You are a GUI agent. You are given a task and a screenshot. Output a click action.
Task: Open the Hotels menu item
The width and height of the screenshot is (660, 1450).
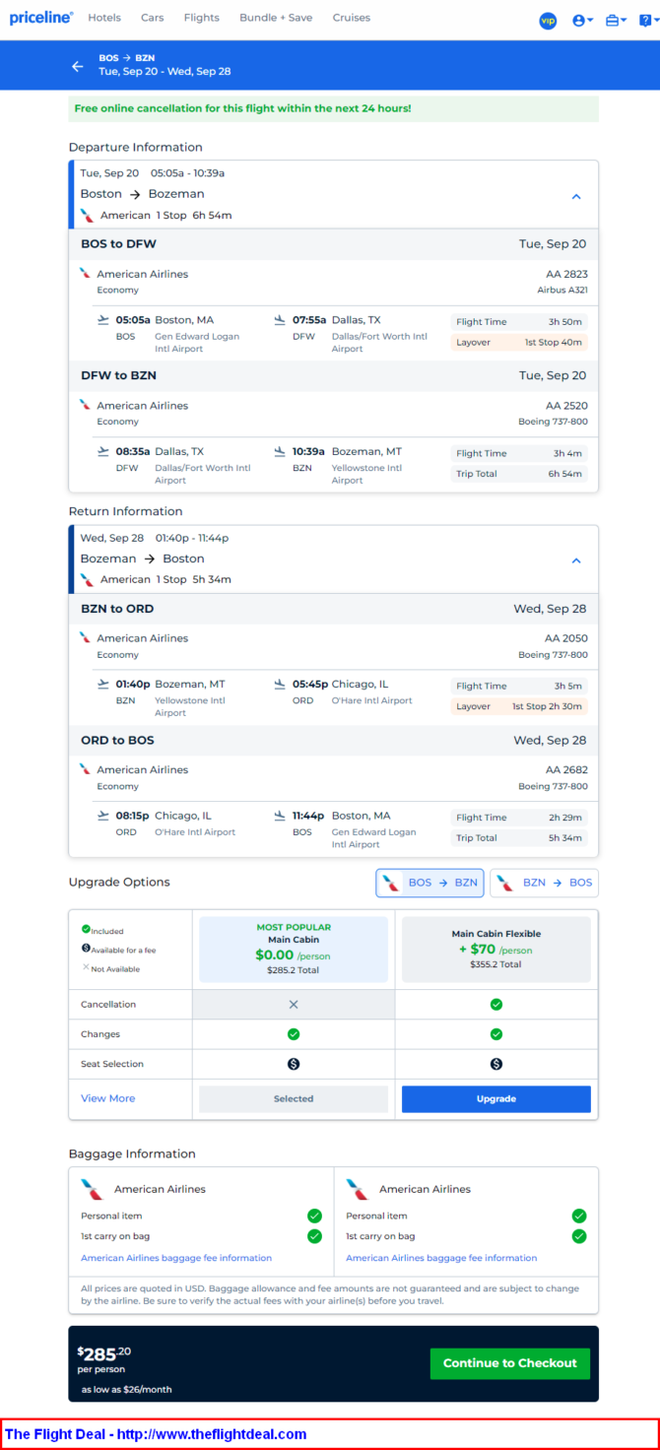click(104, 18)
